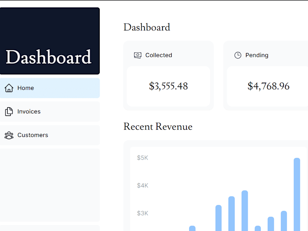Click the Pending clock icon
The width and height of the screenshot is (308, 231).
tap(238, 55)
